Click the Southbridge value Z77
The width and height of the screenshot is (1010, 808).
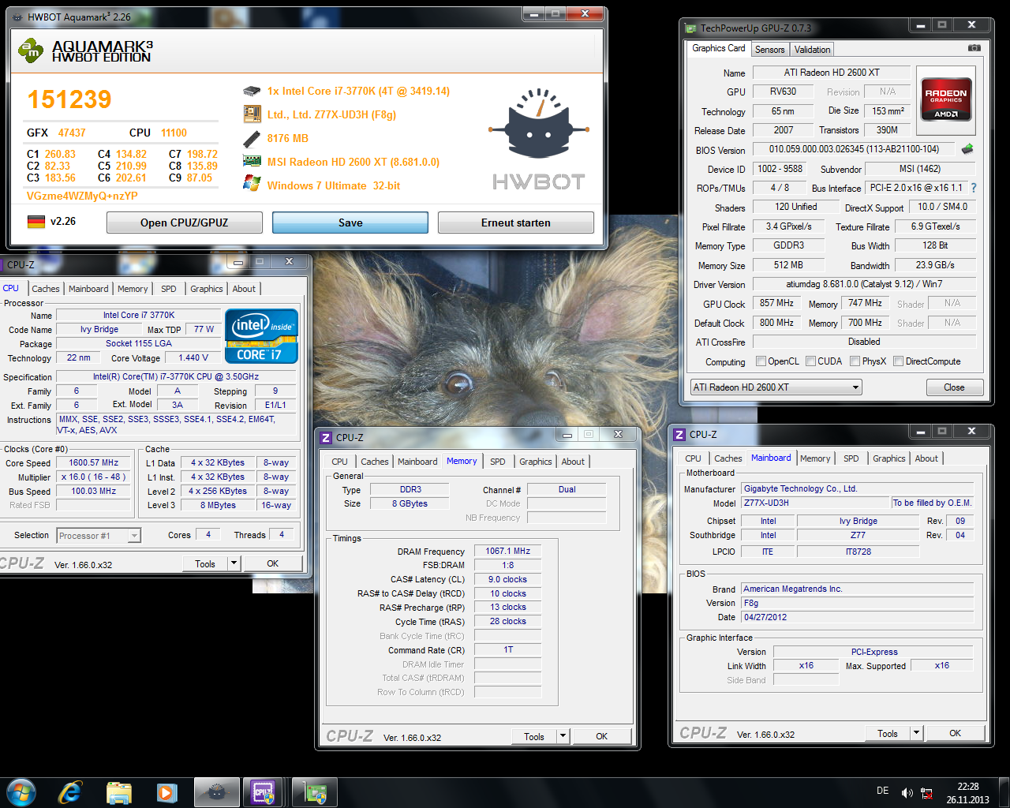858,535
